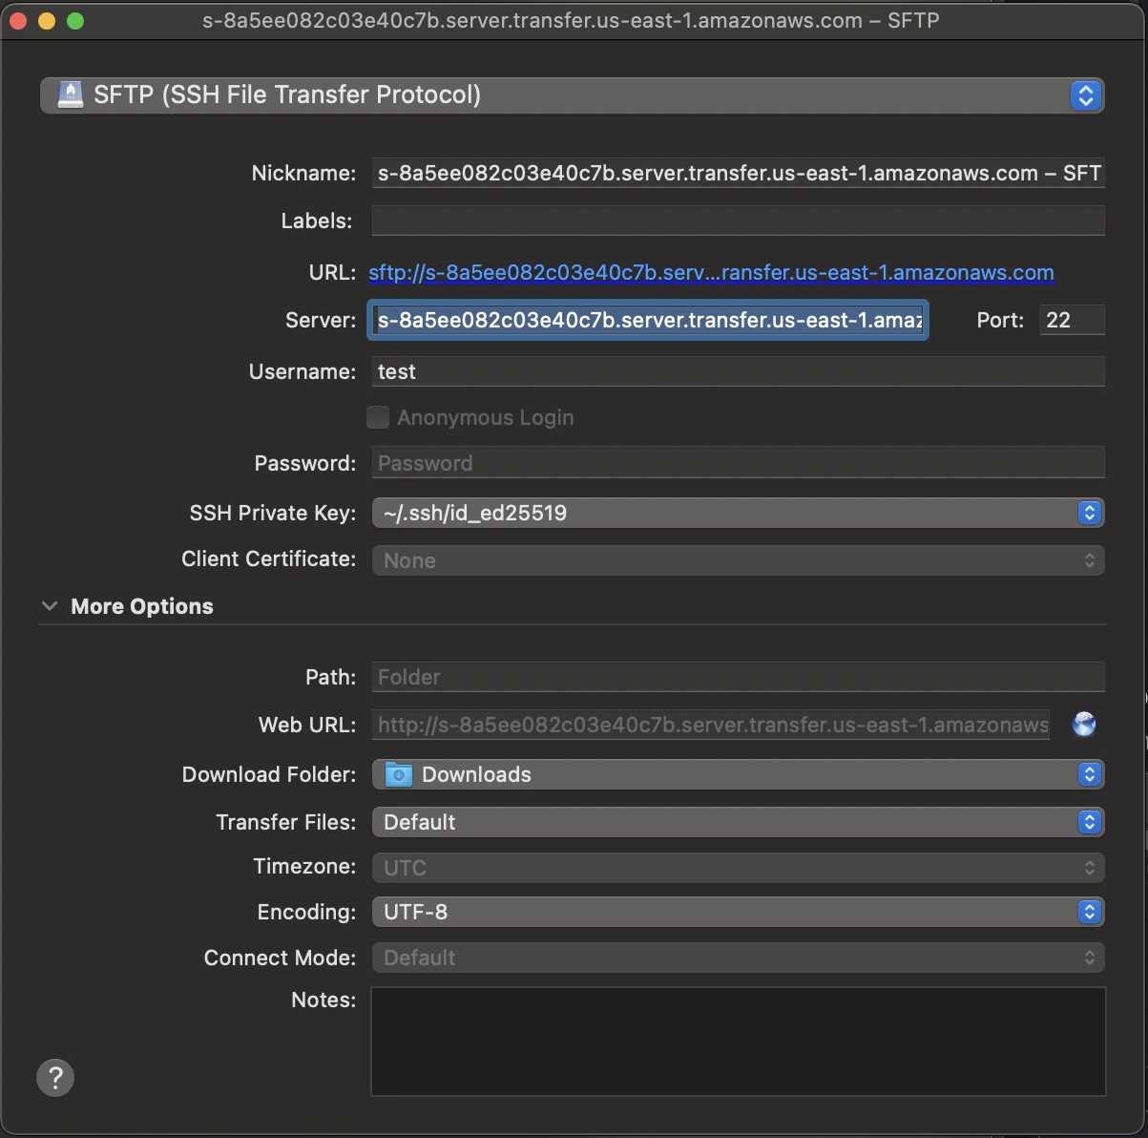Open the sftp server URL link
Viewport: 1148px width, 1138px height.
[711, 272]
